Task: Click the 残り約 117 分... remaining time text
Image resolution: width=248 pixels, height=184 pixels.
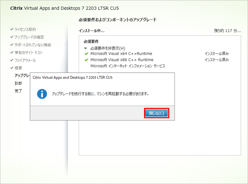Action: [x=228, y=31]
